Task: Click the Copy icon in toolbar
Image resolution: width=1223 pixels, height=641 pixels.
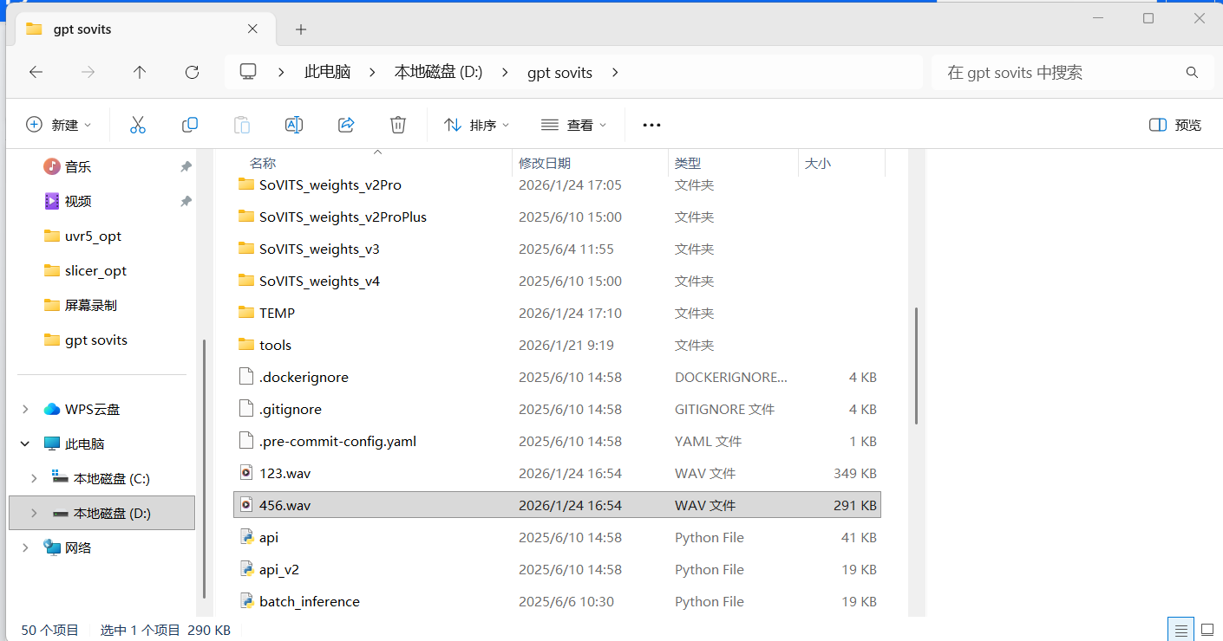Action: coord(190,125)
